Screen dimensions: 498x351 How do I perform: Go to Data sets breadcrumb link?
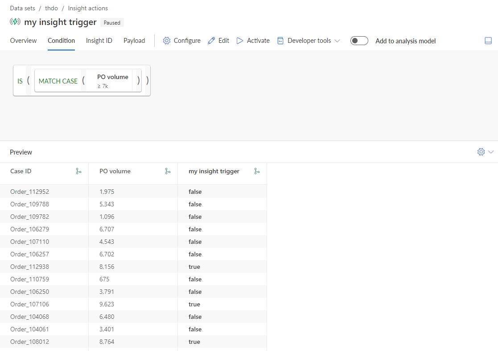23,8
